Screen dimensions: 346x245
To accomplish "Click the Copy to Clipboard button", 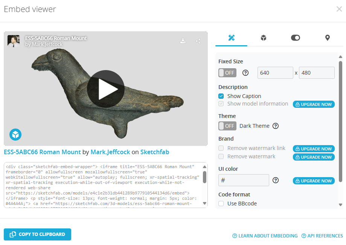I will pyautogui.click(x=38, y=234).
